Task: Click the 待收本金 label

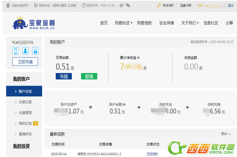Action: tap(165, 104)
